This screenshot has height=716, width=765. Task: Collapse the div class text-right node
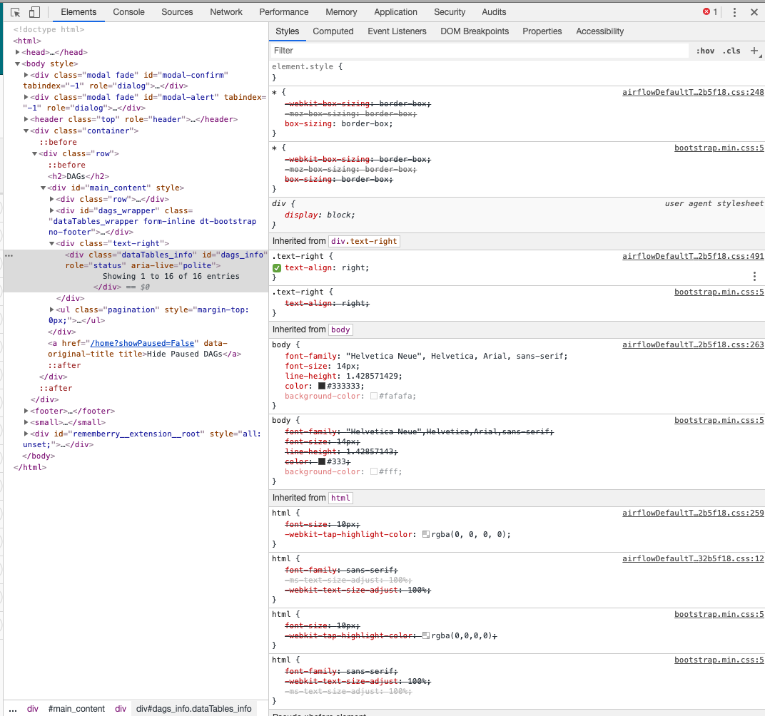51,243
